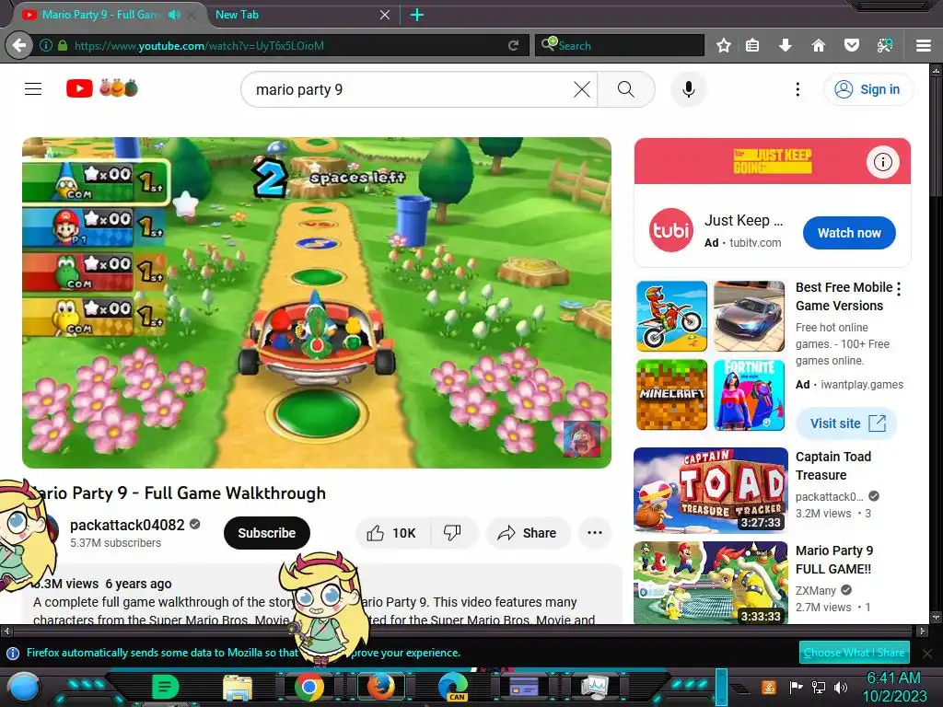Focus the Firefox Search box
Image resolution: width=943 pixels, height=707 pixels.
(620, 45)
